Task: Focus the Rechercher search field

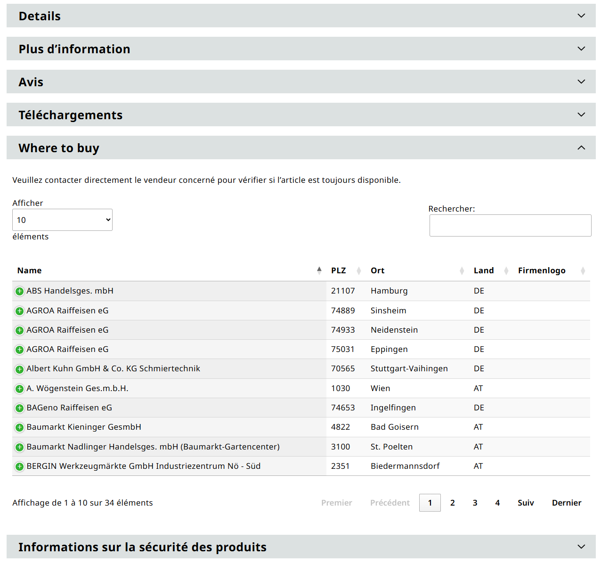Action: (511, 226)
